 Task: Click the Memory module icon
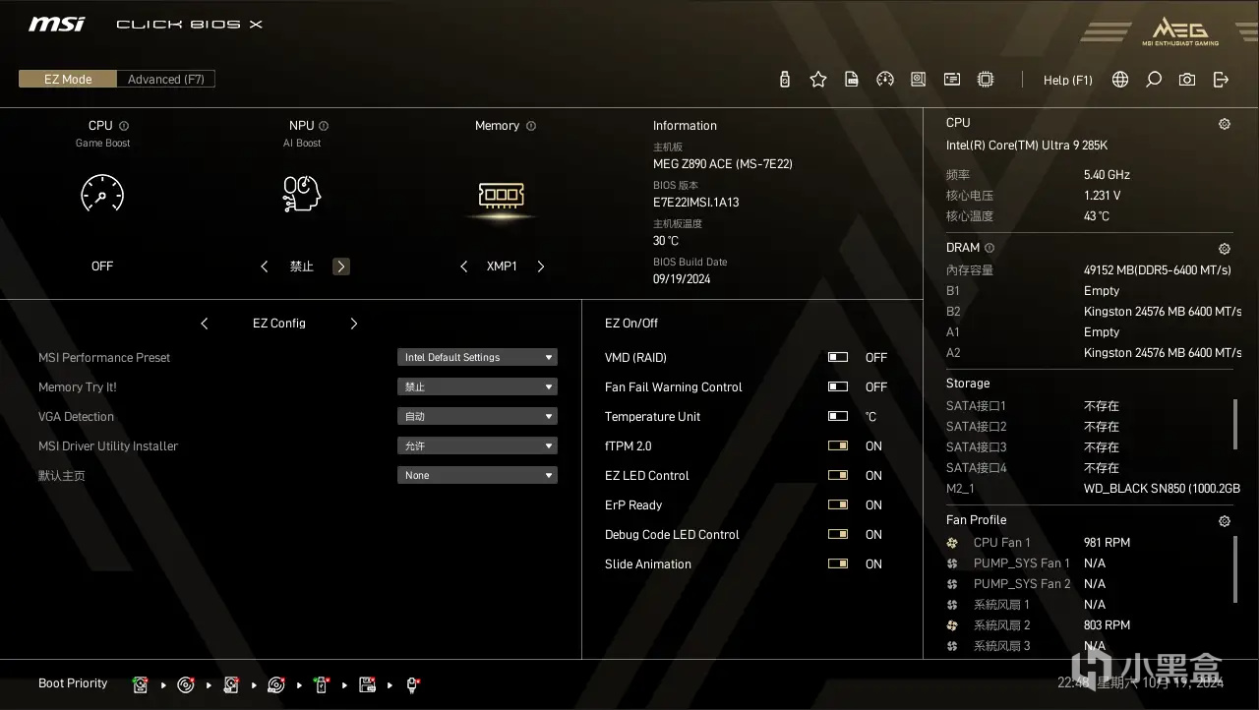(502, 195)
